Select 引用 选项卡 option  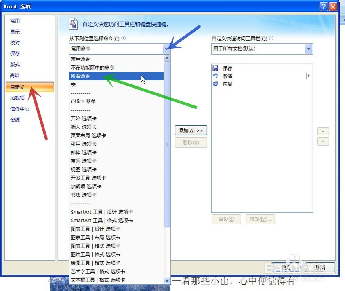pyautogui.click(x=116, y=144)
